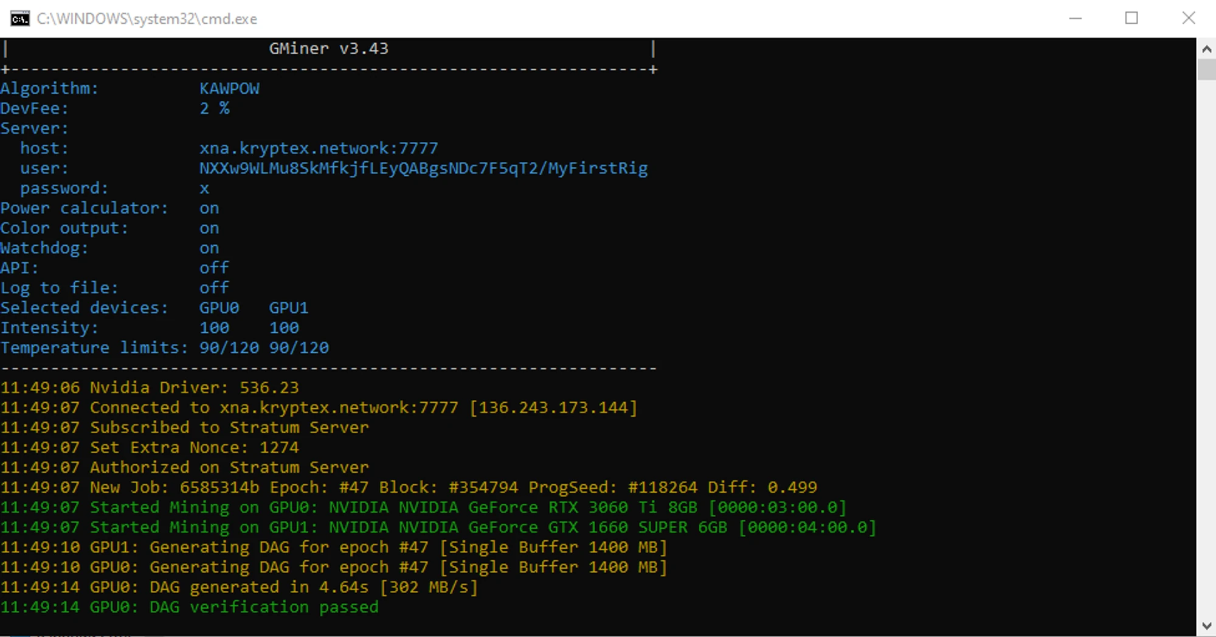
Task: Click the wallet user string ending MyFirstRig
Action: pyautogui.click(x=423, y=169)
